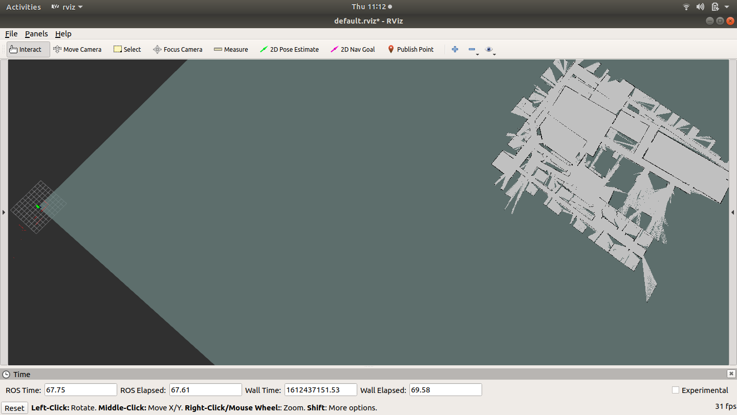Screen dimensions: 737x415
Task: Click the Reset button
Action: (14, 408)
